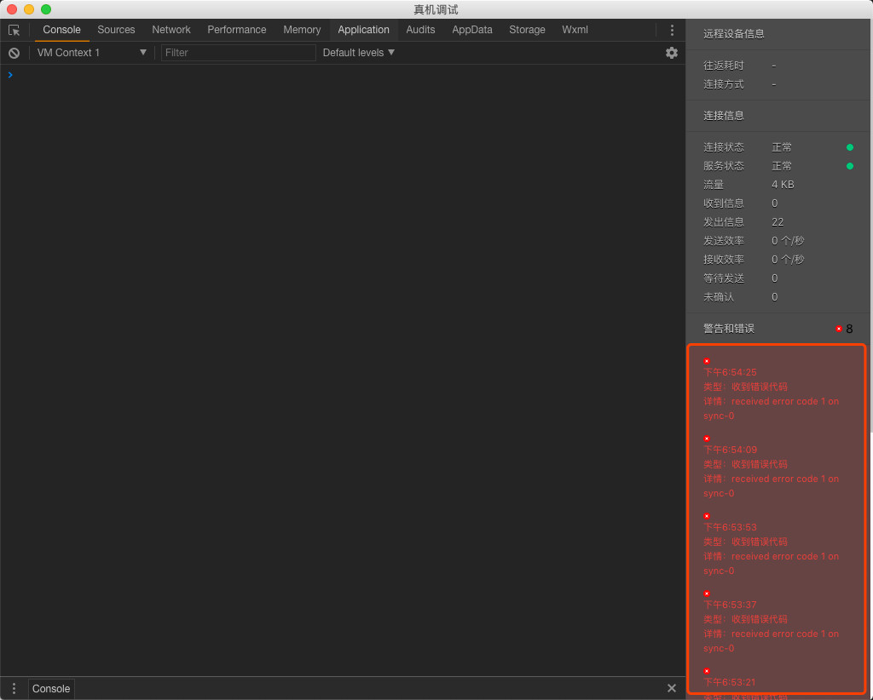Click the error timestamp 下午6:54:09
Screen dimensions: 873x700
[730, 450]
